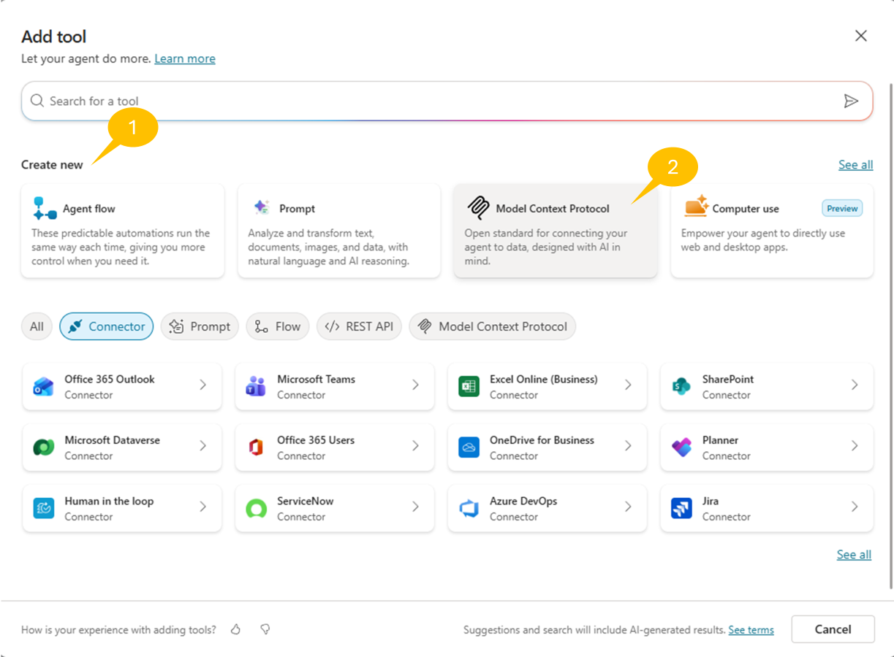Open the Office 365 Outlook connector
Image resolution: width=894 pixels, height=657 pixels.
(122, 386)
